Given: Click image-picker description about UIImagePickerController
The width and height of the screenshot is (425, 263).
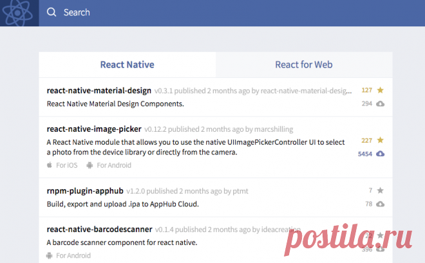Looking at the screenshot, I should [196, 147].
